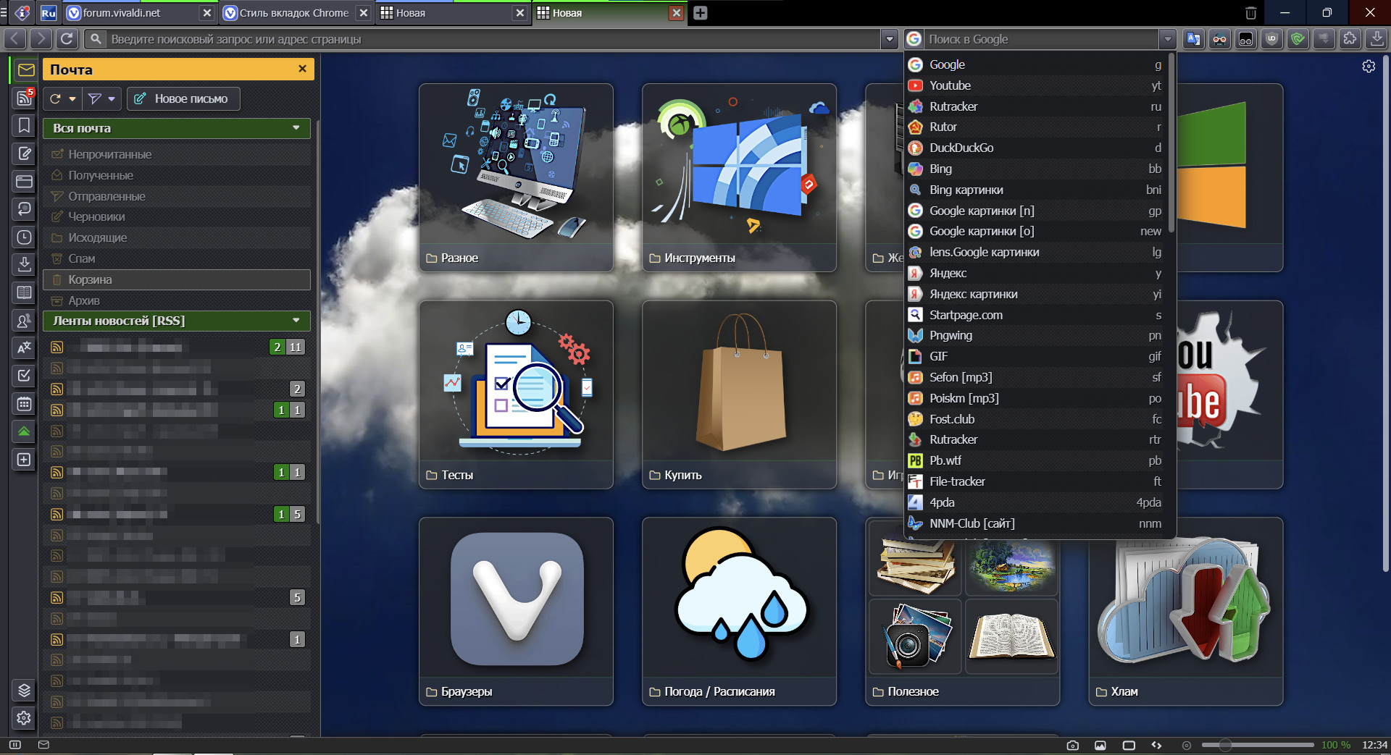
Task: Close the search engine dropdown arrow
Action: (x=1167, y=39)
